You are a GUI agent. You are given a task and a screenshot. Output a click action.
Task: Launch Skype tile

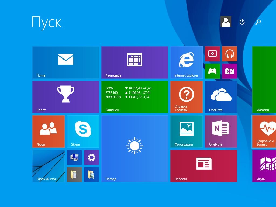coord(83,132)
